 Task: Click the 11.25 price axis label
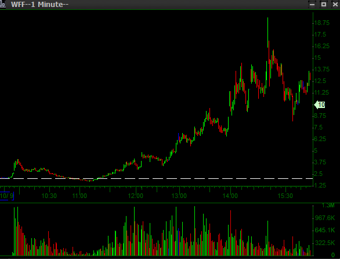(322, 93)
